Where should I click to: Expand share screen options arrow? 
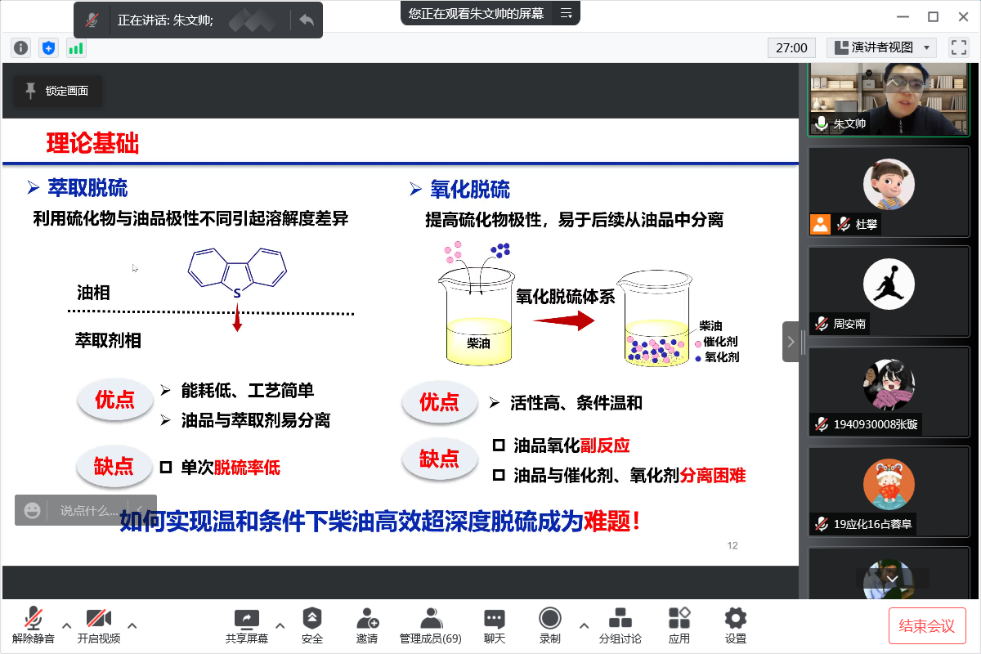280,626
